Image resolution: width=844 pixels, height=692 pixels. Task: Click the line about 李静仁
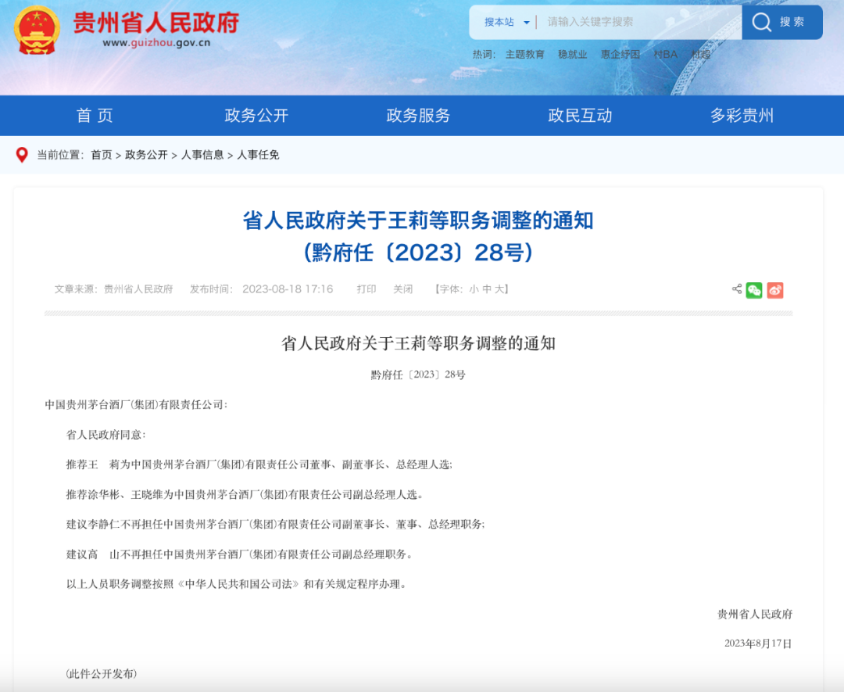pos(276,524)
